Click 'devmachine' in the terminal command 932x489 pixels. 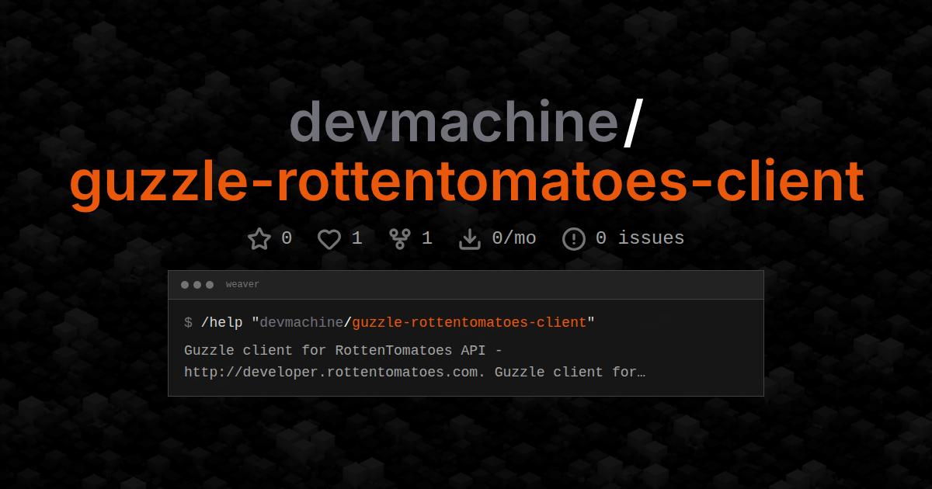point(301,322)
